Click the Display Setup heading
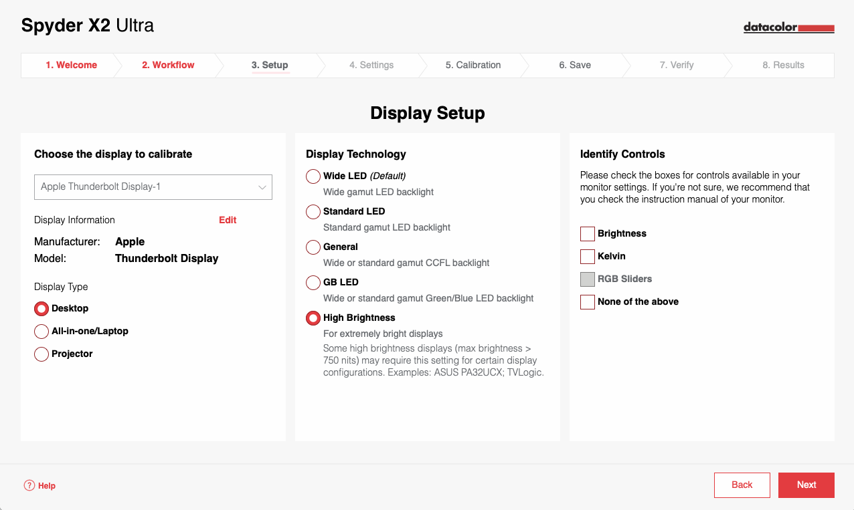The image size is (854, 510). point(428,113)
